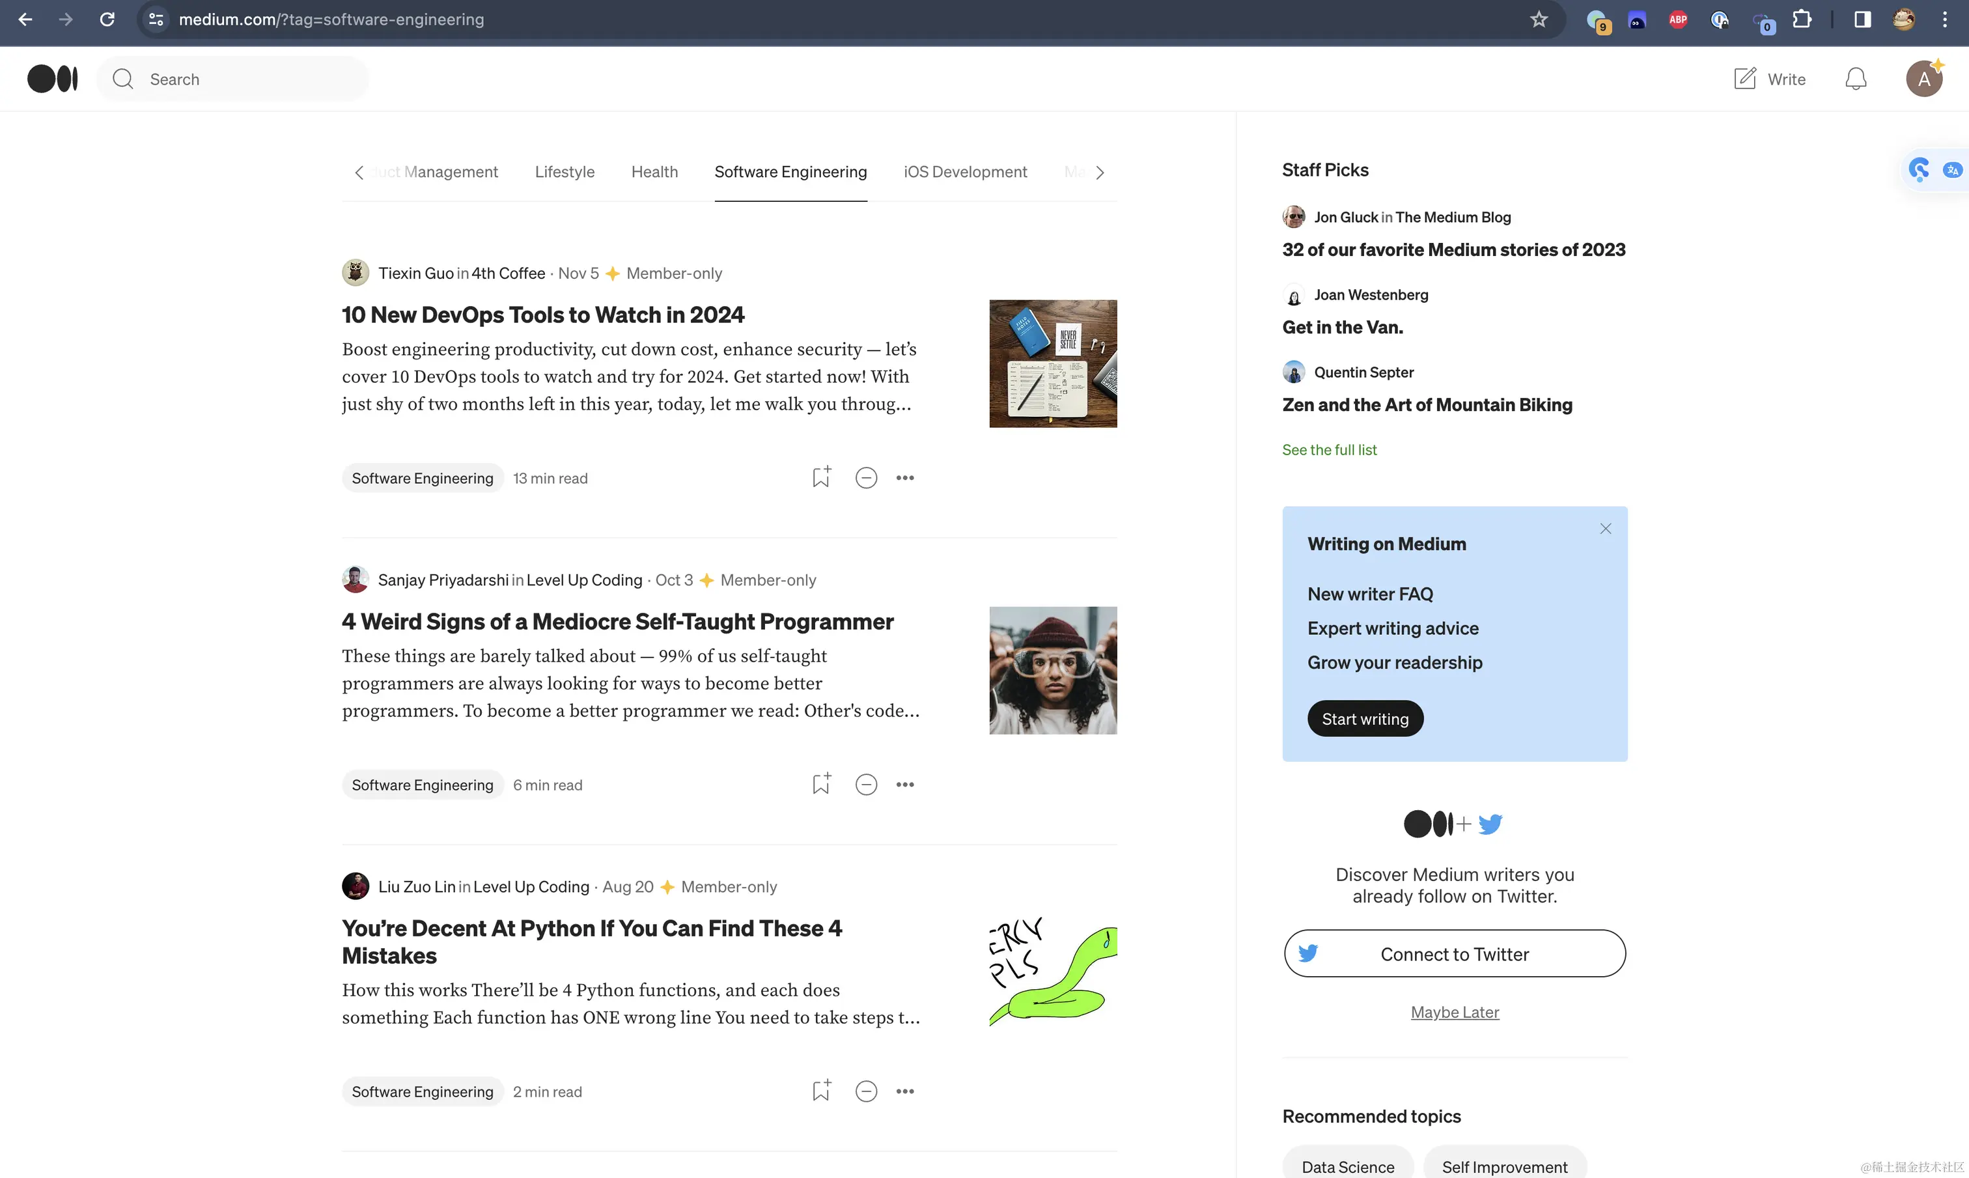Toggle bookmark on the Python Mistakes story
The height and width of the screenshot is (1178, 1969).
coord(820,1090)
